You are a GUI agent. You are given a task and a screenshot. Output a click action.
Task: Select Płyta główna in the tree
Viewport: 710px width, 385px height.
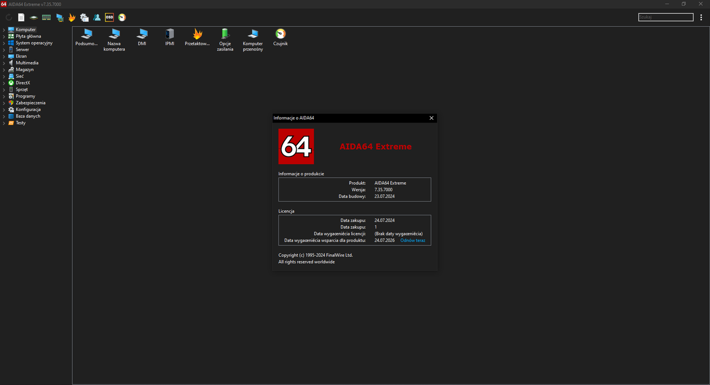(28, 36)
